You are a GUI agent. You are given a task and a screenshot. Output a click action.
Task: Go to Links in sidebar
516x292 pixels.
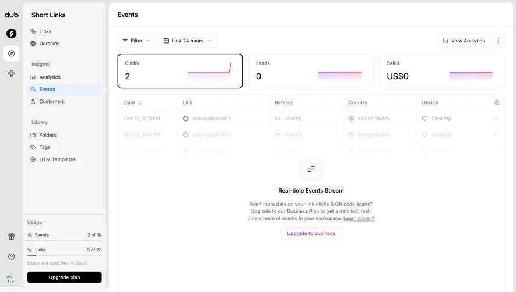[65, 31]
